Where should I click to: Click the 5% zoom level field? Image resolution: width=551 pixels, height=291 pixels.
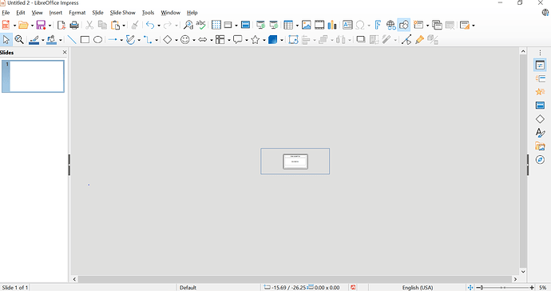click(x=543, y=288)
